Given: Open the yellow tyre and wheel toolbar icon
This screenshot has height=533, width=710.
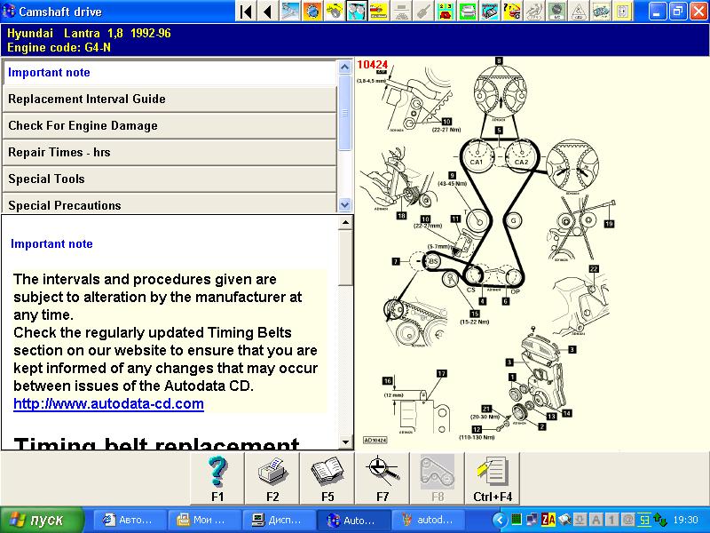Looking at the screenshot, I should (x=335, y=11).
